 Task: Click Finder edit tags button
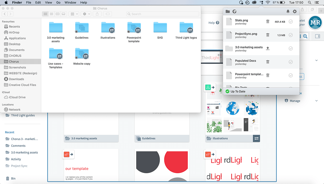point(107,14)
